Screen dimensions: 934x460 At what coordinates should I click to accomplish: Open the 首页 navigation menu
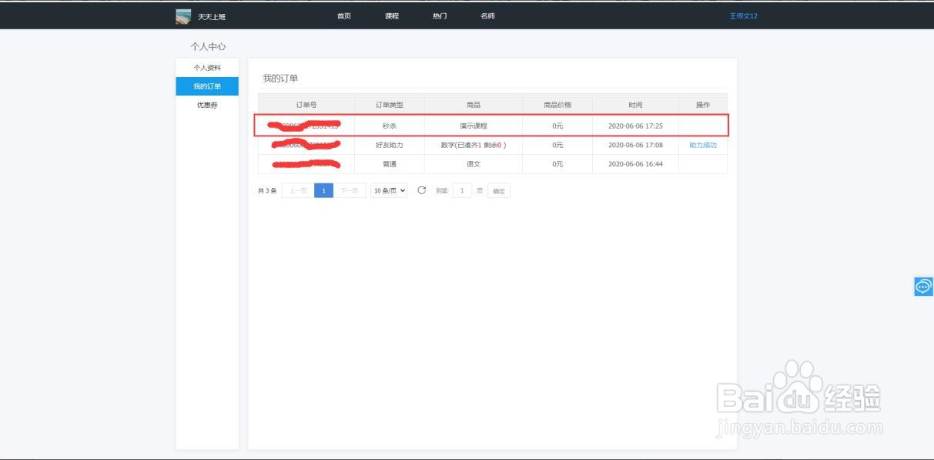coord(343,15)
